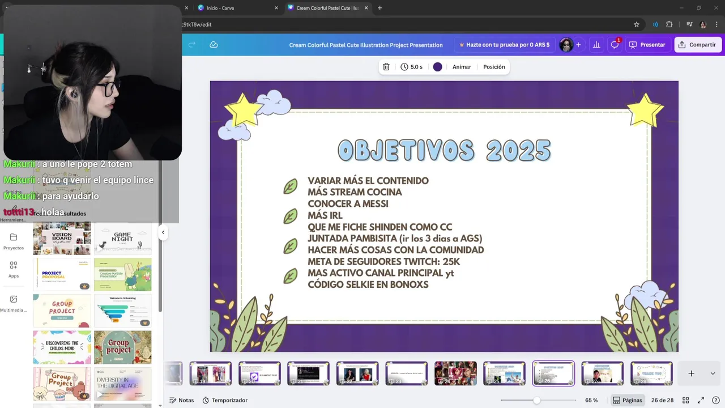The image size is (725, 408).
Task: Open a new browser tab
Action: [379, 8]
